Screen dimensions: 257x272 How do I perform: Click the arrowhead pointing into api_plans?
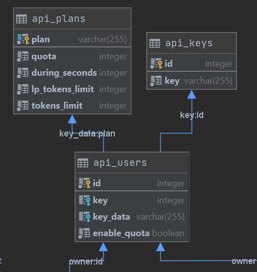72,119
